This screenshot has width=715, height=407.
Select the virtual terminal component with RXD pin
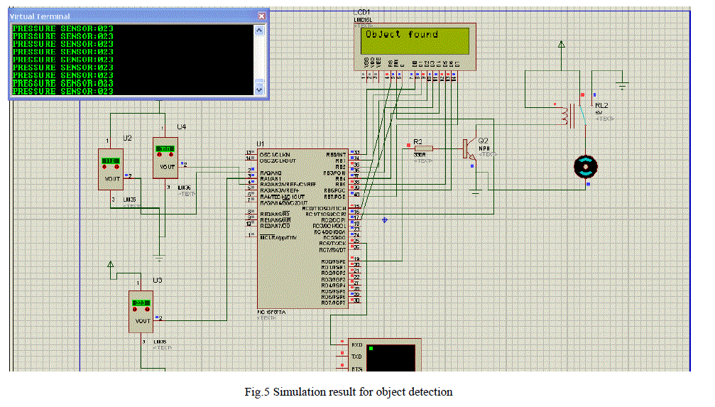tap(383, 357)
